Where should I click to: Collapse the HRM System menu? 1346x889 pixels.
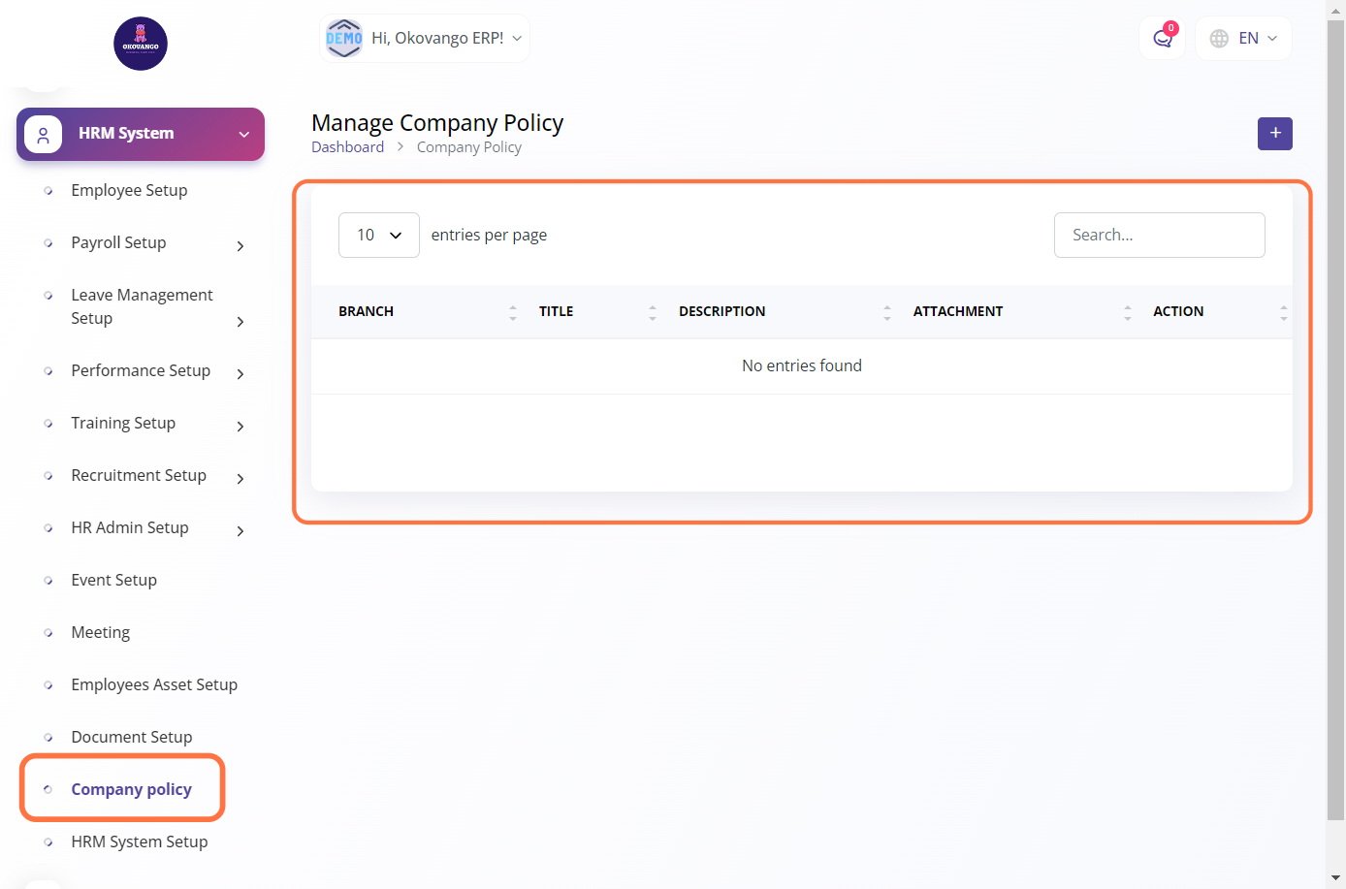click(x=244, y=135)
